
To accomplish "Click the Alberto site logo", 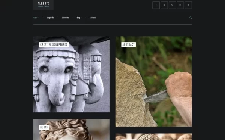I will coord(43,5).
